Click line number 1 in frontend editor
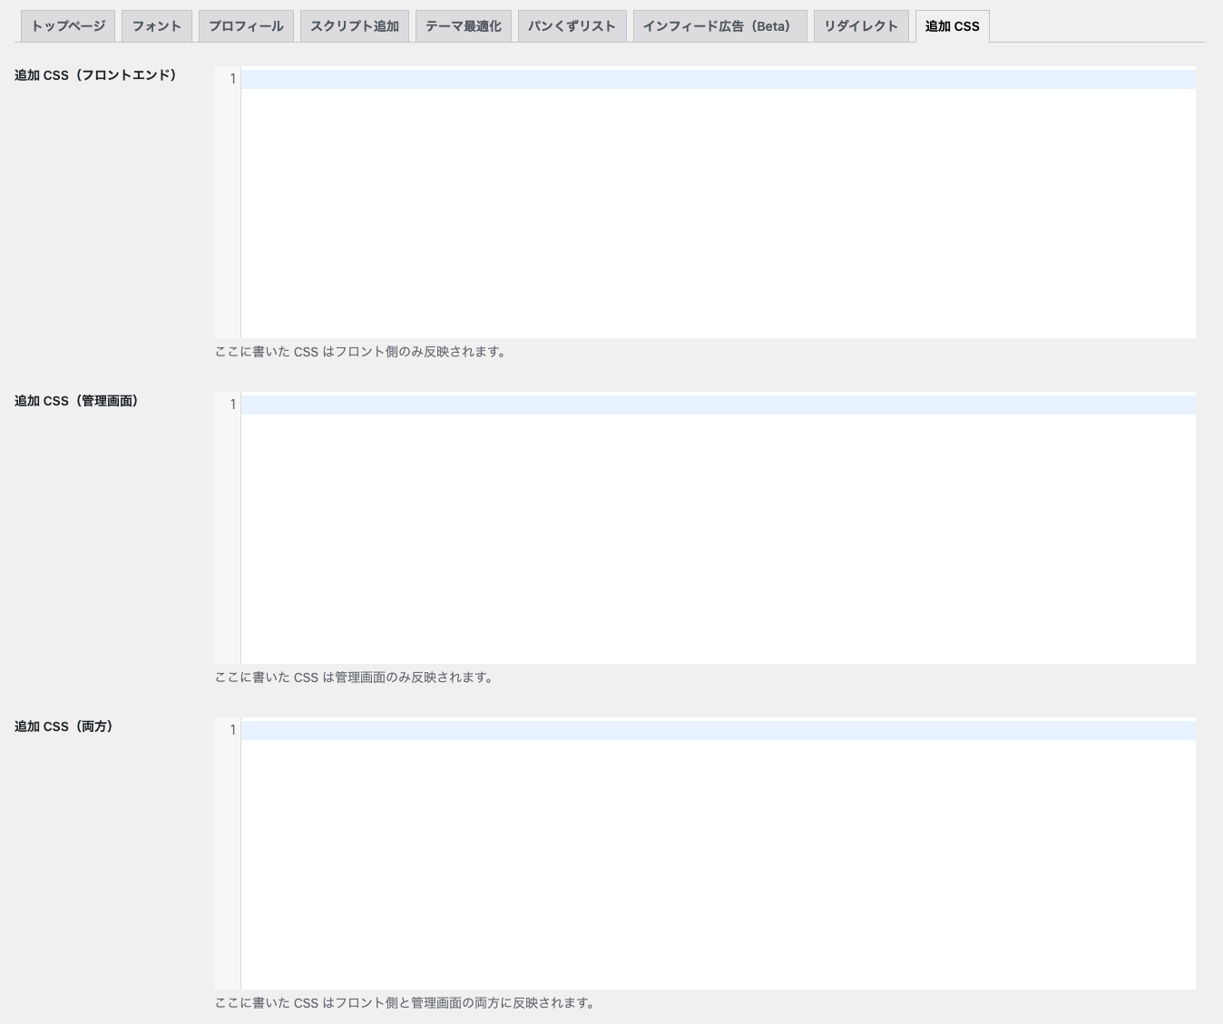 pos(232,79)
